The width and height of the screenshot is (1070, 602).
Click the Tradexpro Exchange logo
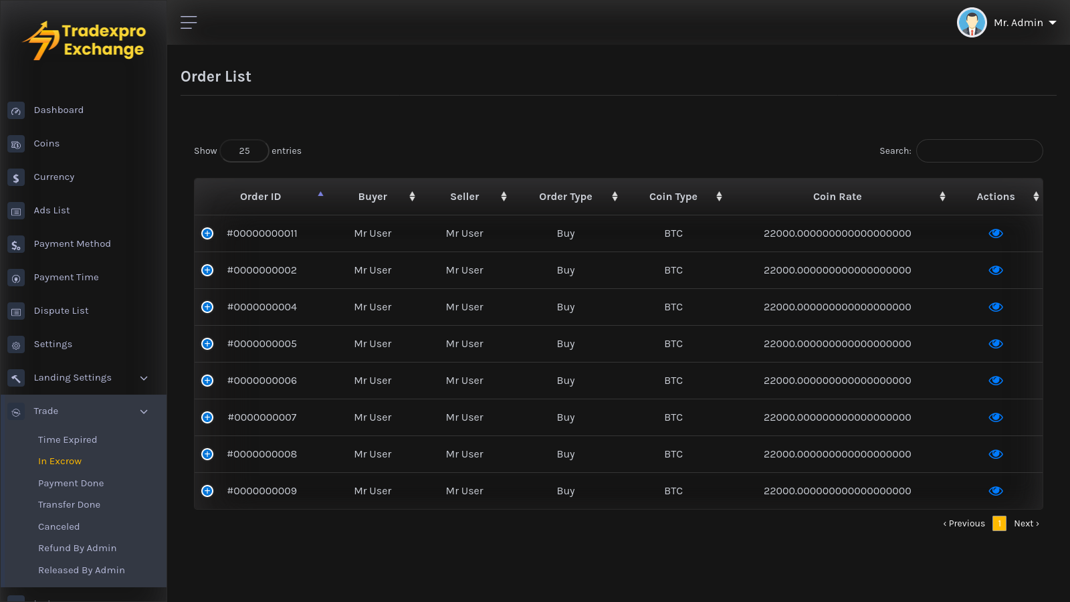pyautogui.click(x=84, y=40)
